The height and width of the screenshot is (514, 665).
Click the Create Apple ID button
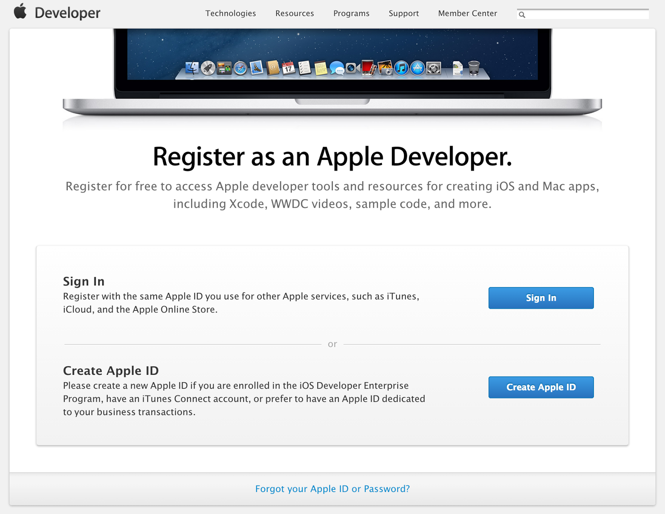tap(541, 387)
